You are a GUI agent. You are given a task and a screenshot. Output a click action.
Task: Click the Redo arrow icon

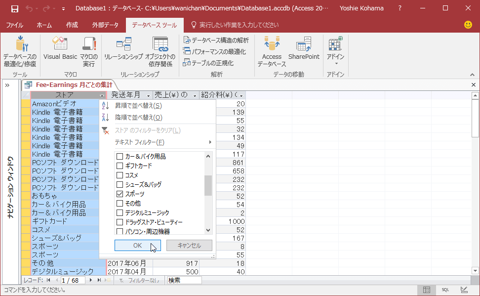point(46,8)
